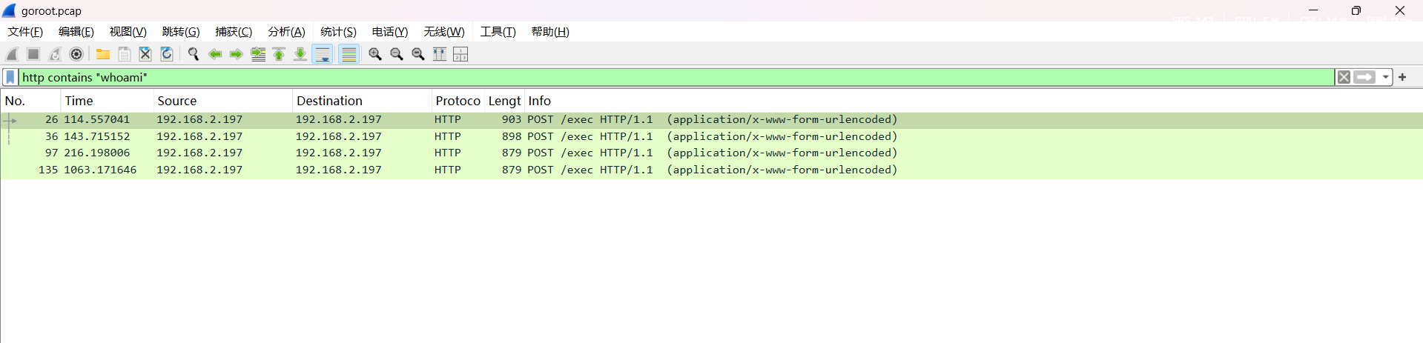The height and width of the screenshot is (343, 1423).
Task: Click the display filter text field
Action: 667,77
